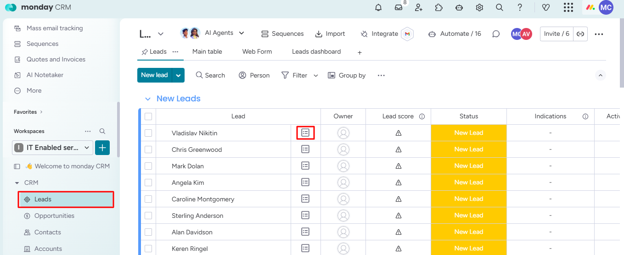Image resolution: width=624 pixels, height=255 pixels.
Task: Collapse the CRM folder
Action: (17, 183)
